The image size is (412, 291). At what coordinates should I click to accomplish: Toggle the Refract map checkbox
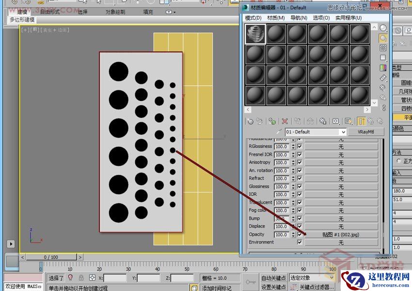(x=299, y=178)
